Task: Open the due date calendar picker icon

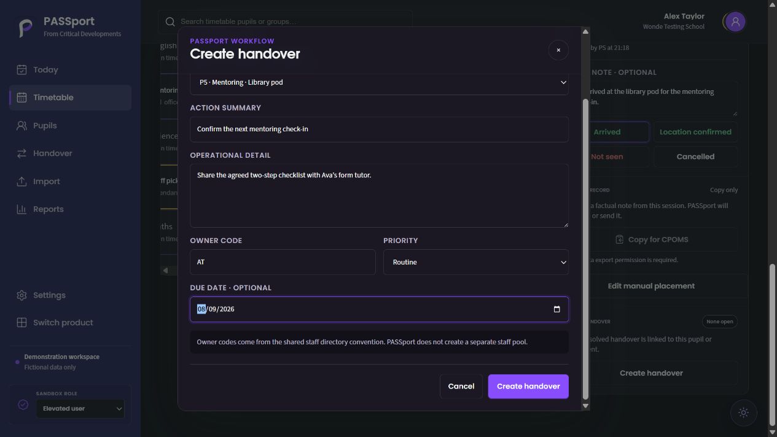Action: [556, 309]
